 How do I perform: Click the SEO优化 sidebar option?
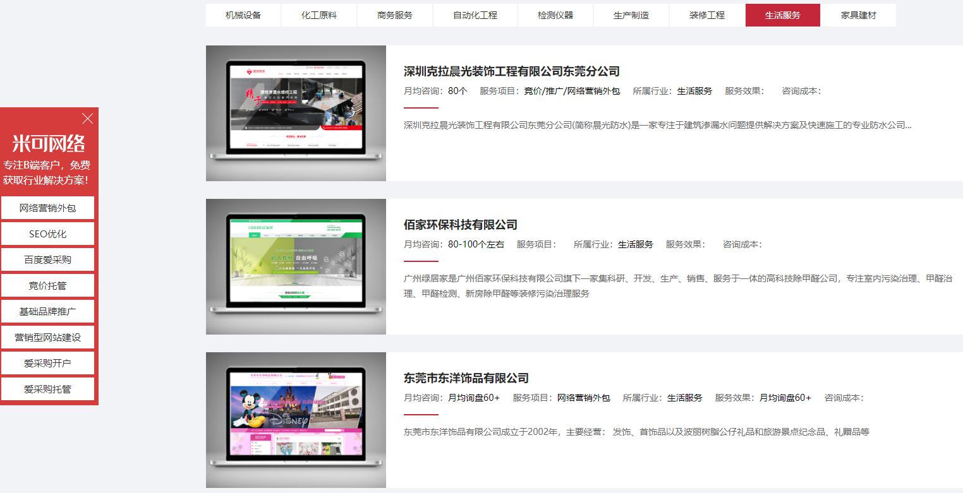click(x=48, y=233)
